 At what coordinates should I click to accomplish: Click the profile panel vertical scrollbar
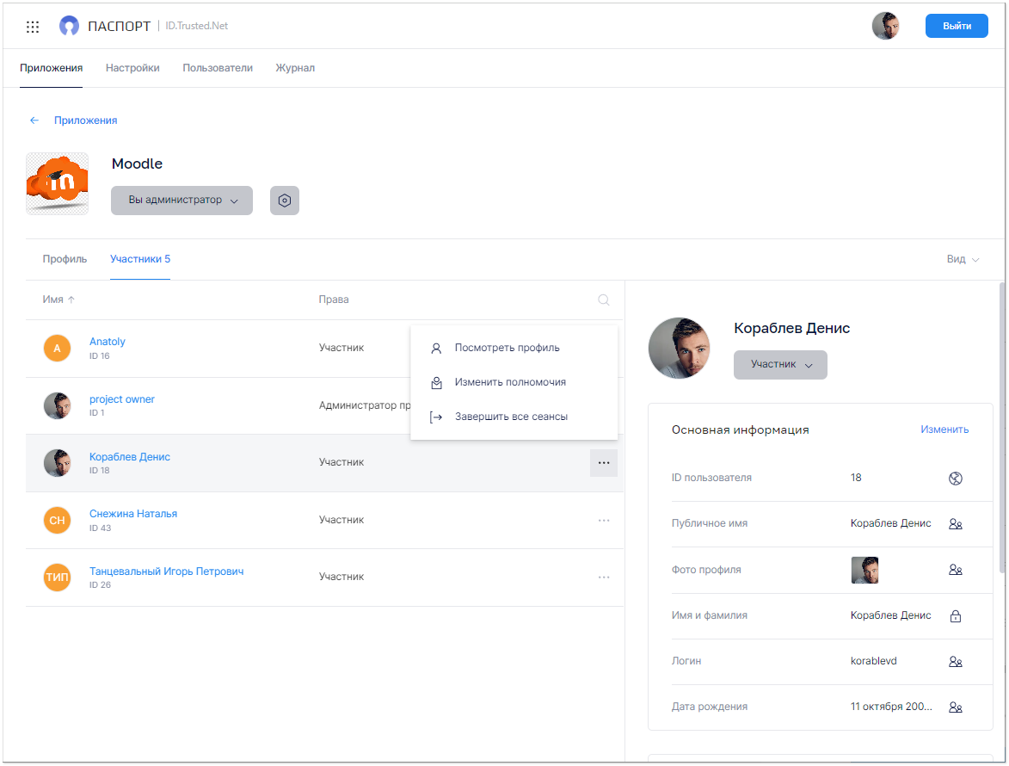[1001, 428]
